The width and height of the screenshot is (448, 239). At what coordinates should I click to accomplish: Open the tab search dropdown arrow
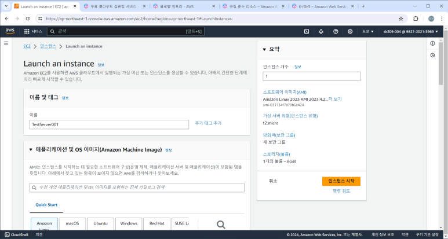(6, 6)
